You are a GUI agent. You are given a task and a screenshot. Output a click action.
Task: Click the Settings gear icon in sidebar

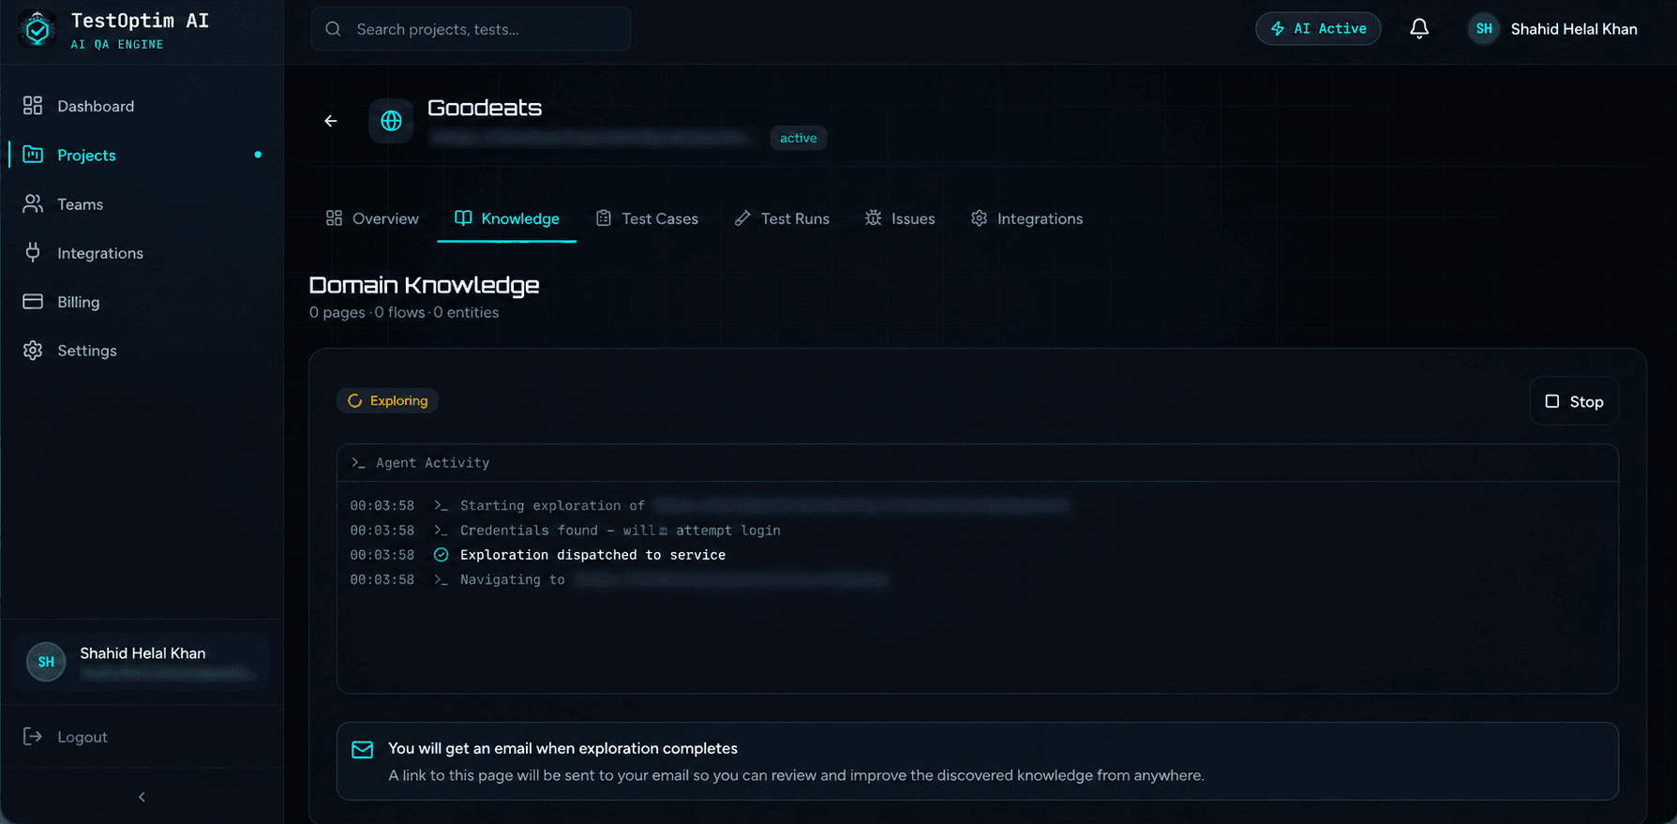pos(33,350)
